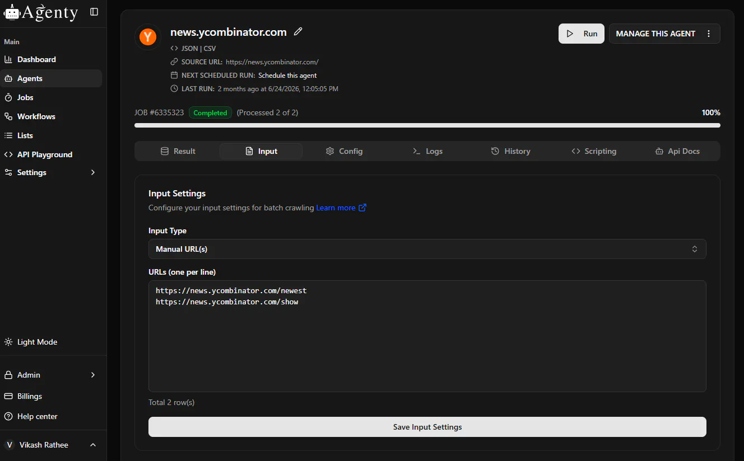The image size is (744, 461).
Task: Click the sun icon for Light Mode
Action: 8,342
